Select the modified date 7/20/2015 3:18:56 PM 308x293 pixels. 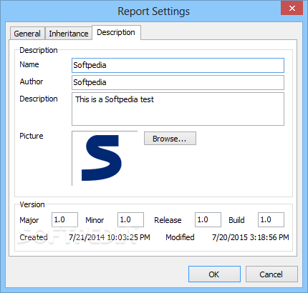251,237
